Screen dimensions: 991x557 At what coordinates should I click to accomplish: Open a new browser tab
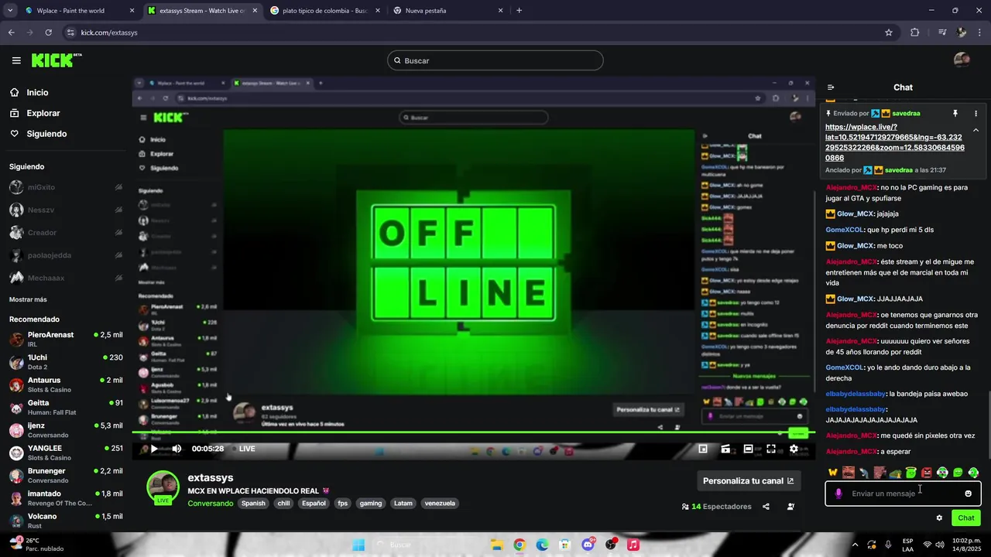(x=519, y=11)
